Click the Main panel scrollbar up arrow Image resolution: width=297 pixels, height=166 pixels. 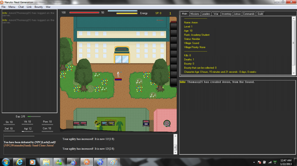tap(294, 18)
